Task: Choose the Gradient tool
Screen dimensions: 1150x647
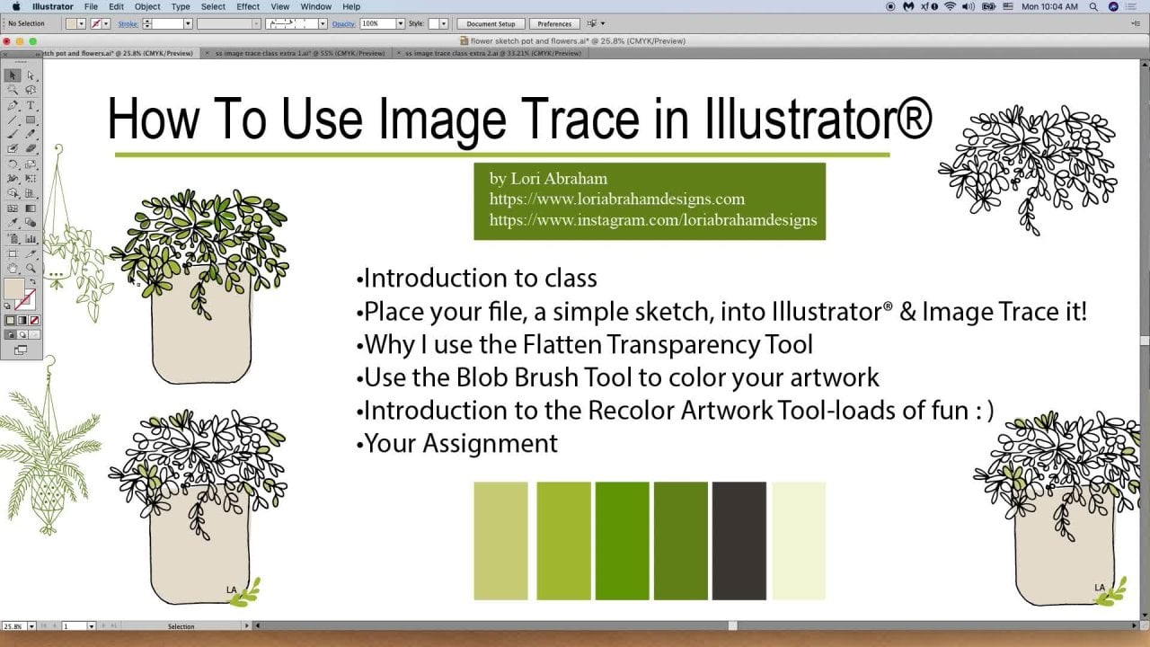Action: coord(31,208)
